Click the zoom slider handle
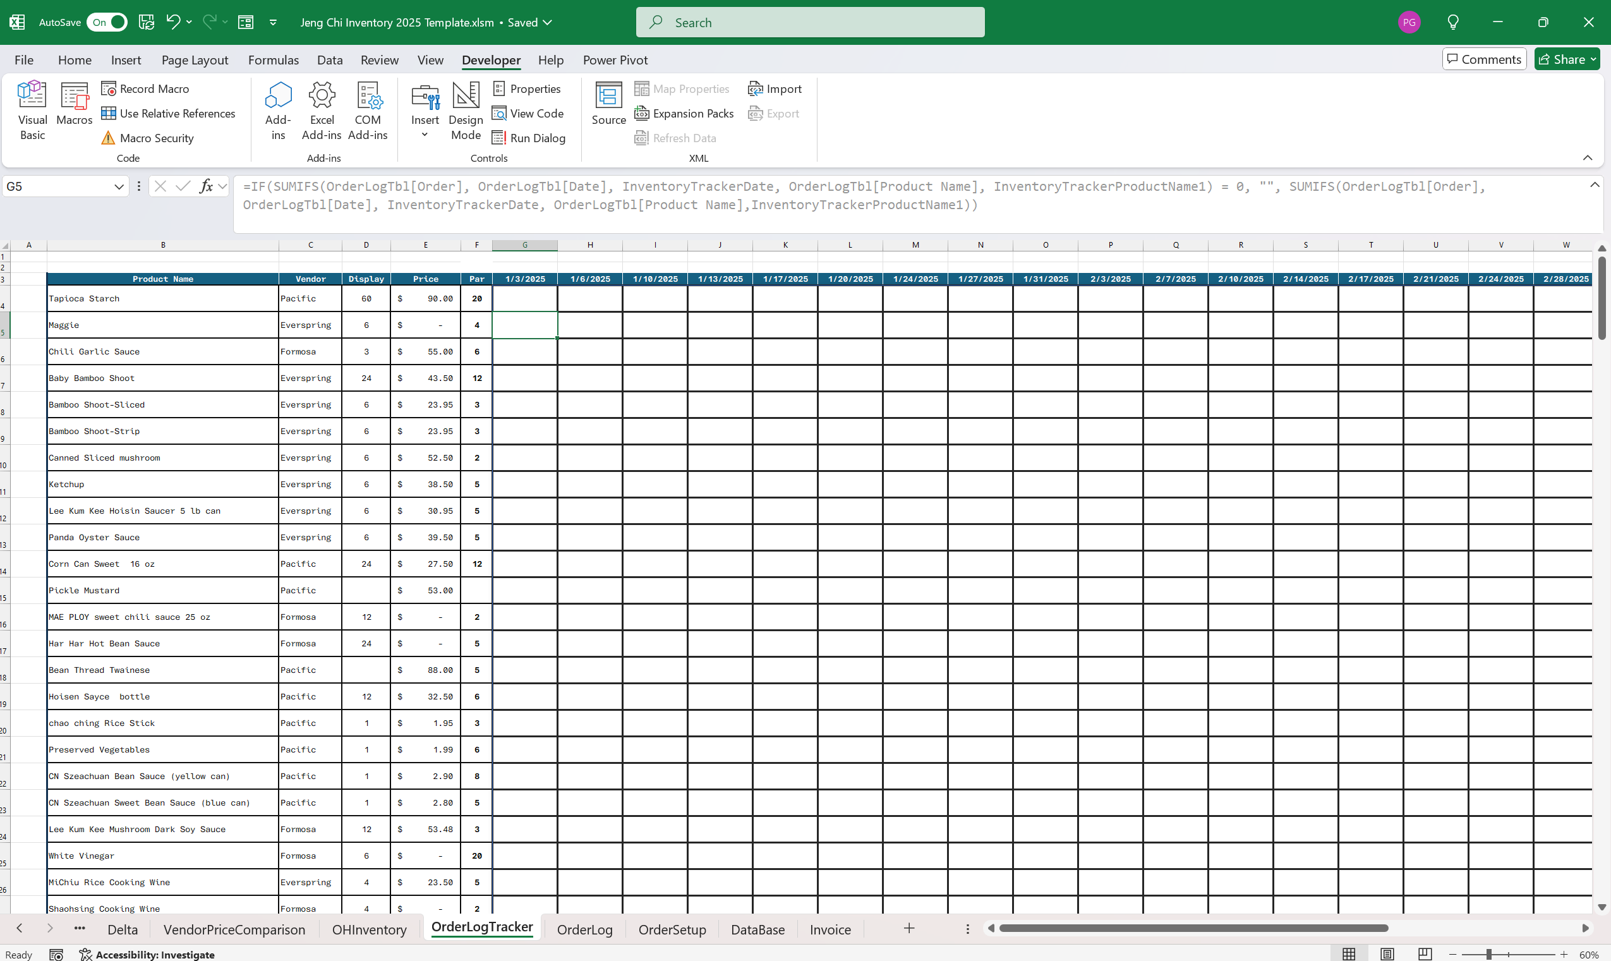 point(1488,954)
